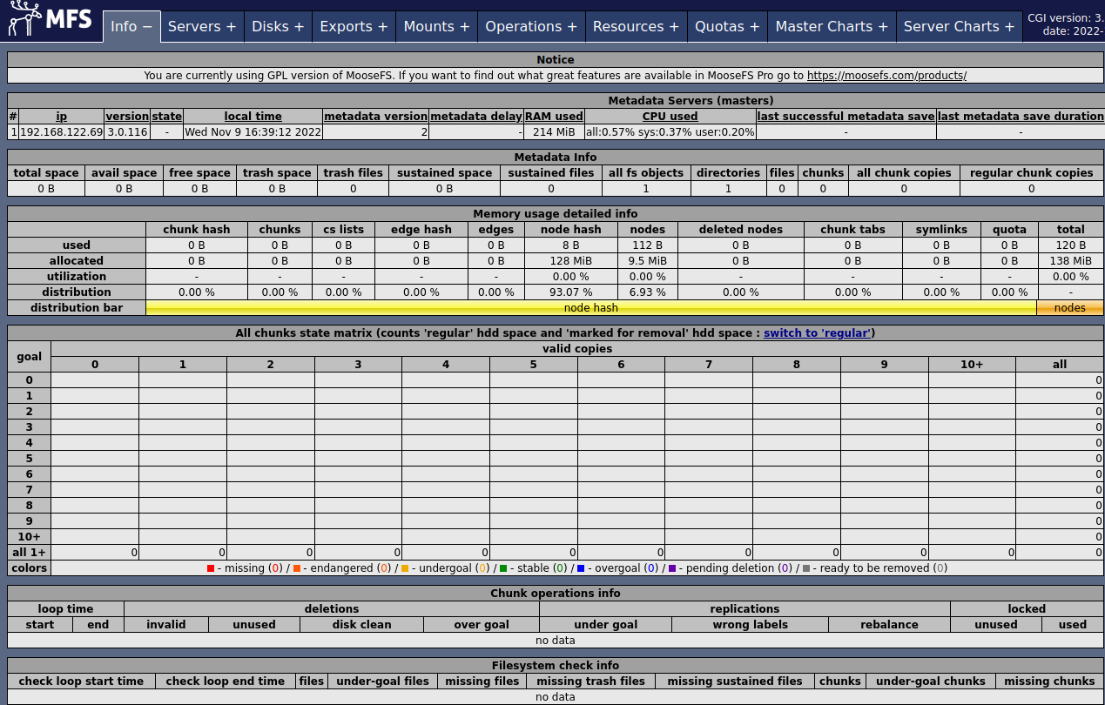Image resolution: width=1105 pixels, height=705 pixels.
Task: Click the 120 B total used value
Action: coord(1071,245)
